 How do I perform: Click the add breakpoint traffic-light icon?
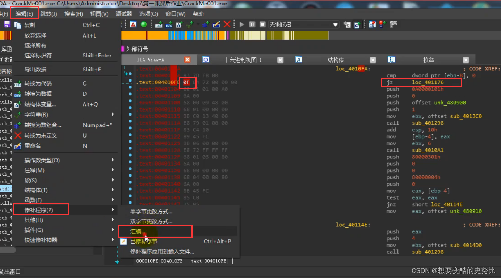[x=382, y=25]
